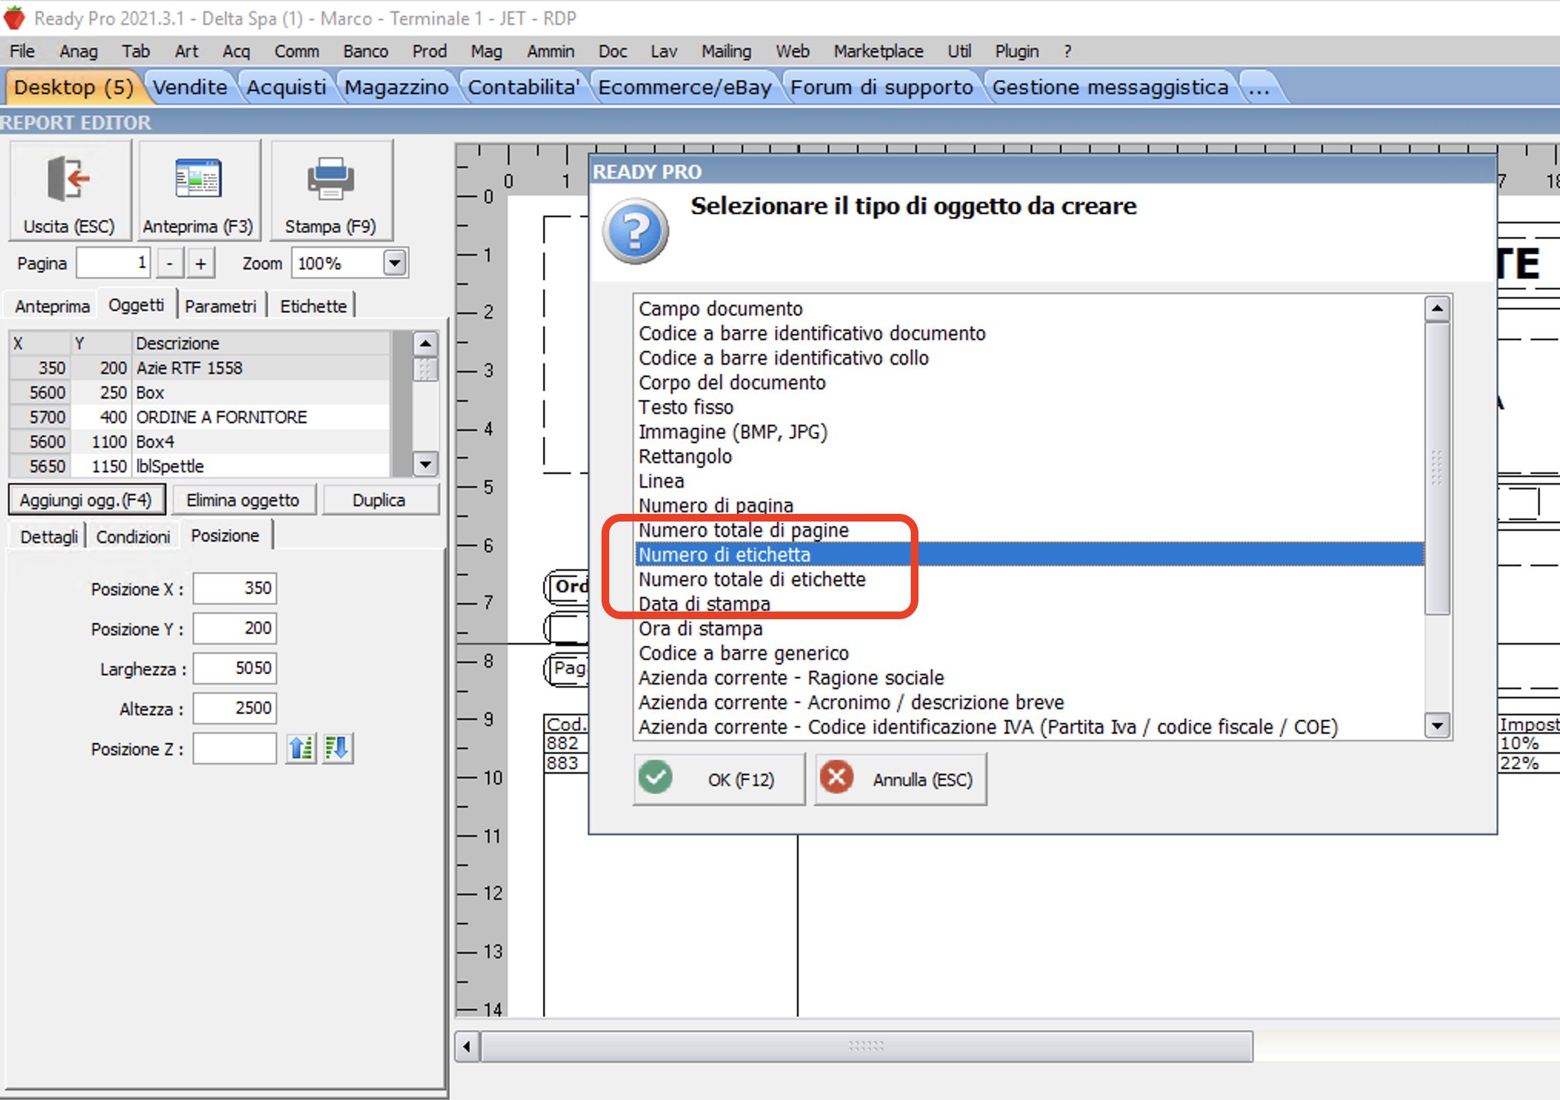Switch to the Oggetti tab
Image resolution: width=1560 pixels, height=1100 pixels.
pyautogui.click(x=136, y=305)
